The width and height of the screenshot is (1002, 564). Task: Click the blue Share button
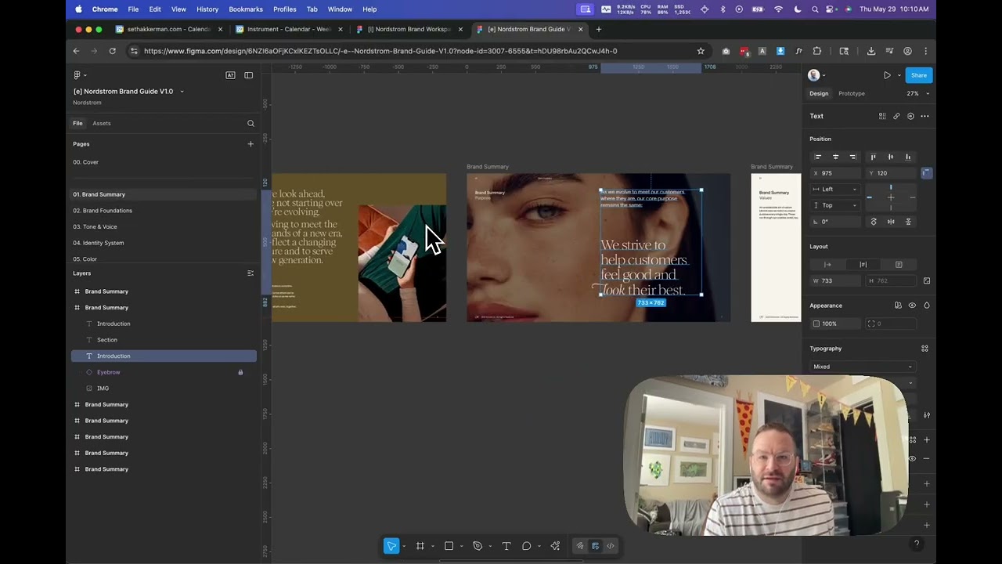click(919, 75)
